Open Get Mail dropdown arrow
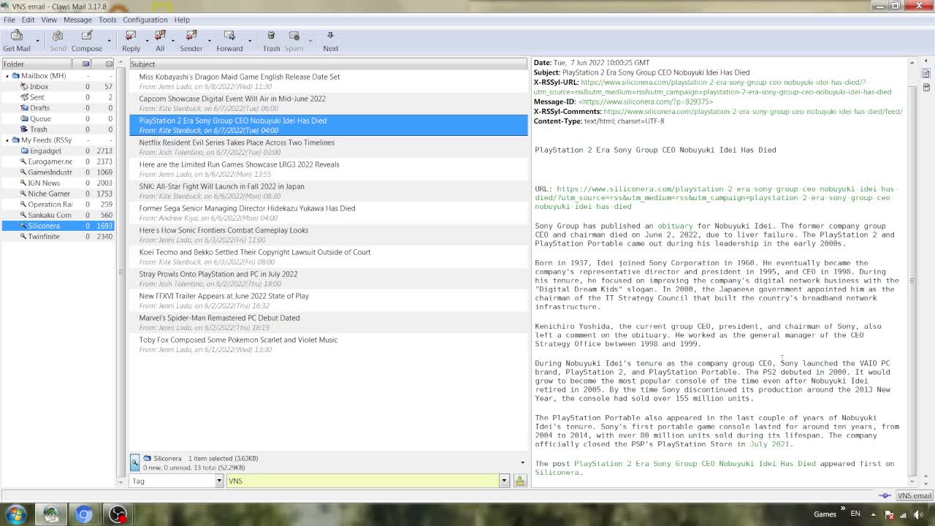935x526 pixels. [x=37, y=40]
